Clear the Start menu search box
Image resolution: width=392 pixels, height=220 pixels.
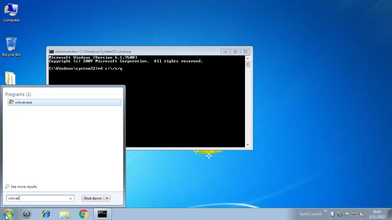tap(70, 198)
